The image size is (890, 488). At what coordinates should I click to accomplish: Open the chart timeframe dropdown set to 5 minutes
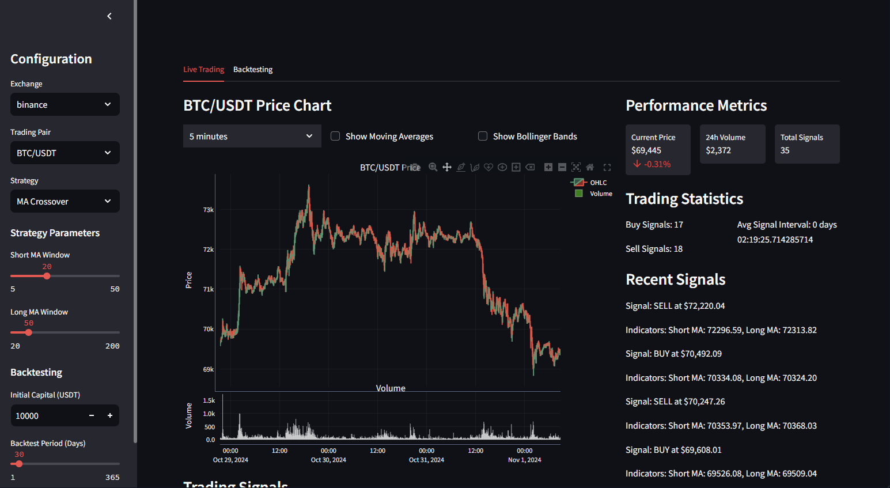click(x=252, y=136)
